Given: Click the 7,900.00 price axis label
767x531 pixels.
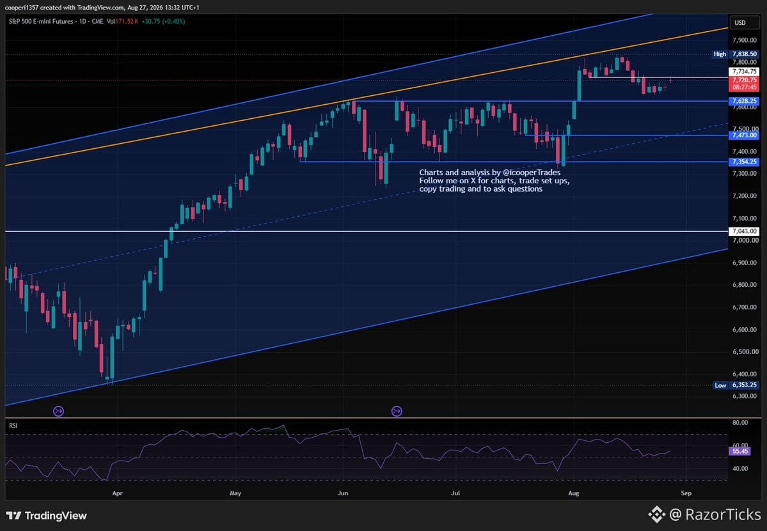Looking at the screenshot, I should pos(745,40).
